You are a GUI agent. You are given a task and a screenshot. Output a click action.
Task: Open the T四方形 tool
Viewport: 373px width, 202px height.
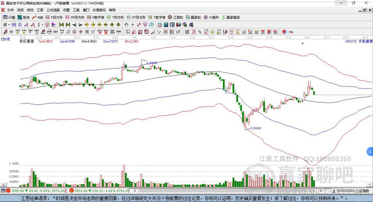point(115,18)
